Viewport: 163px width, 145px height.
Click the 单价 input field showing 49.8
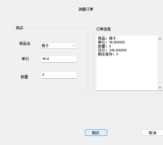point(59,59)
